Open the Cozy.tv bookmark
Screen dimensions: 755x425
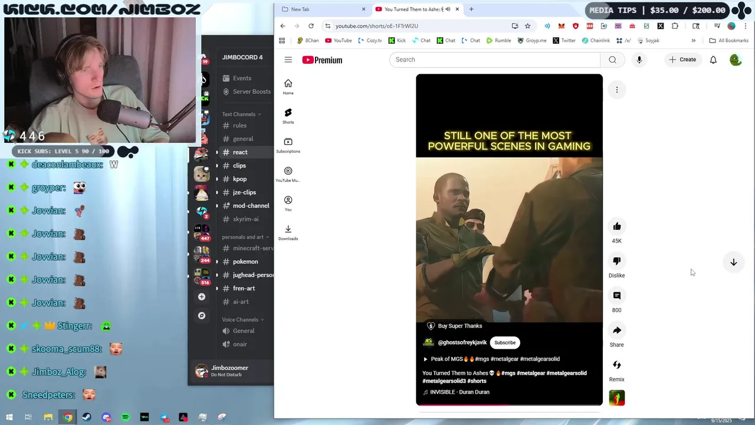pyautogui.click(x=370, y=41)
